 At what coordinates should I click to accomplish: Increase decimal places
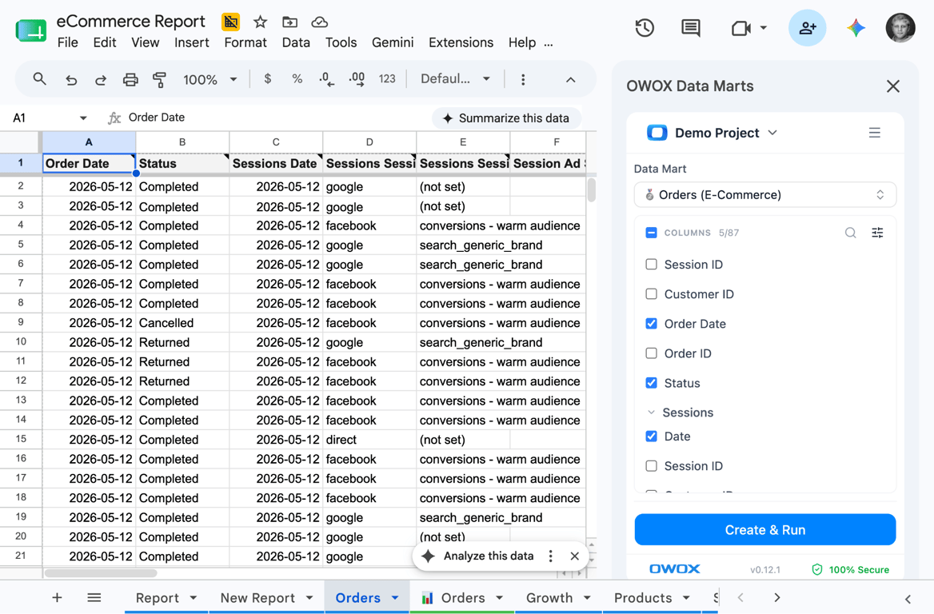357,78
